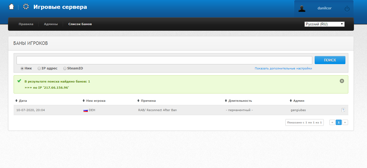Open the Правила menu item

pos(26,24)
